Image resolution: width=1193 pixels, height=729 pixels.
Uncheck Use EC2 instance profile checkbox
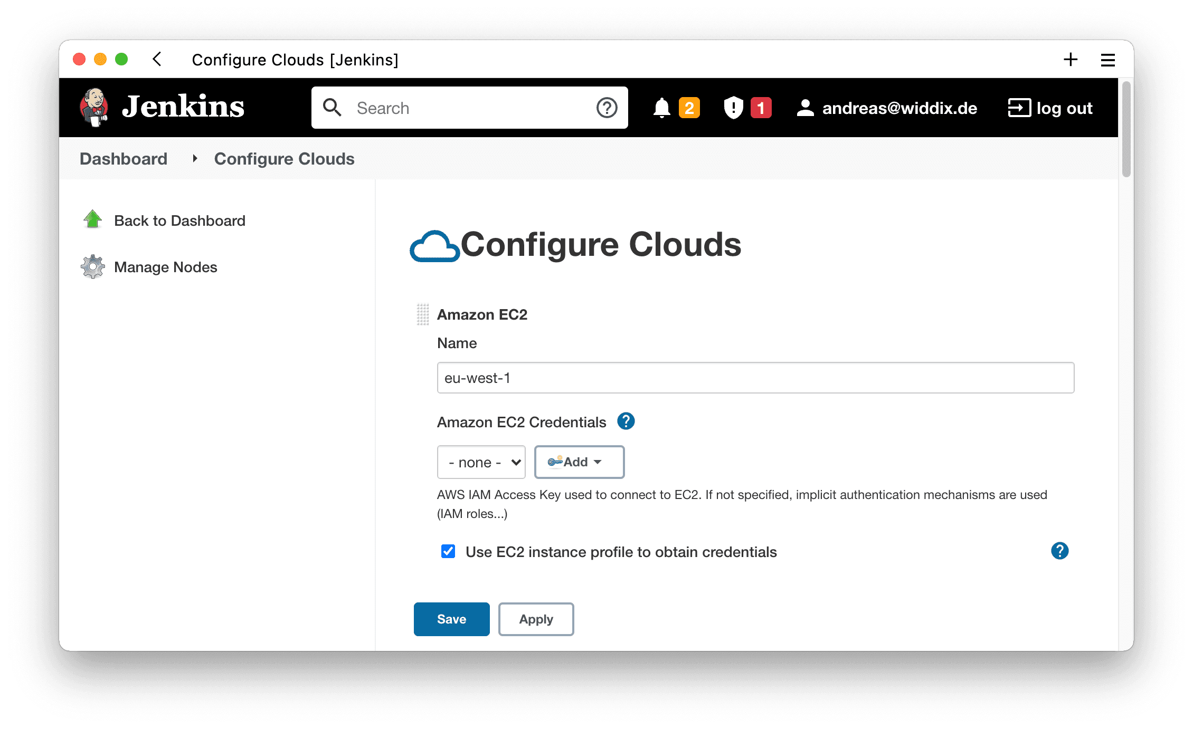coord(448,551)
